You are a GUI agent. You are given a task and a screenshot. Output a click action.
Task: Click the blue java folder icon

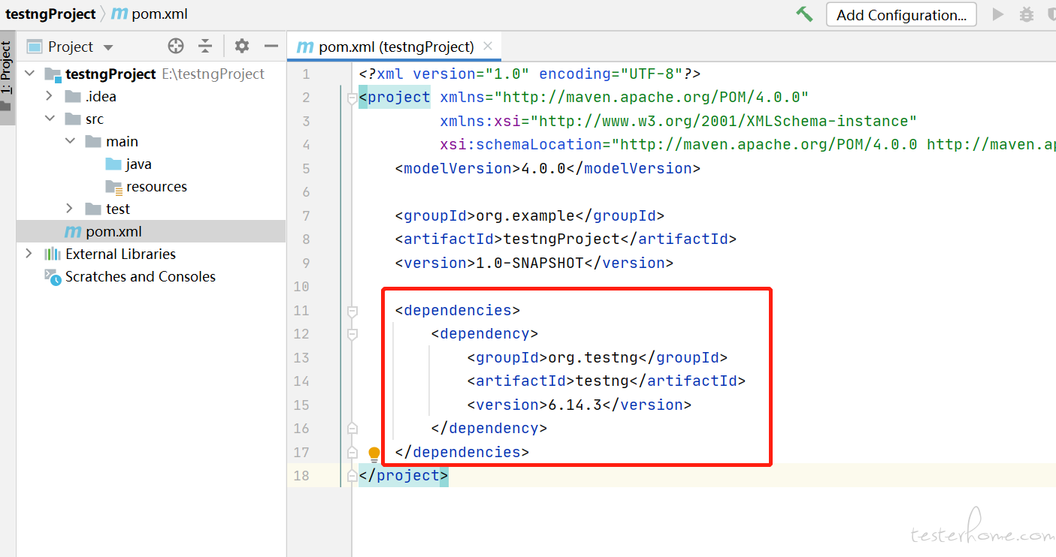(113, 164)
